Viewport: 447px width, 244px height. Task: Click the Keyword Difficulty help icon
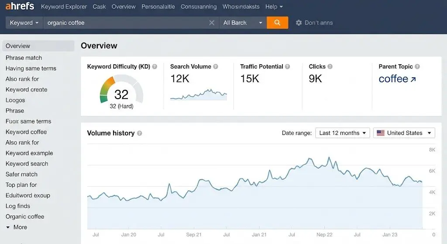point(155,67)
